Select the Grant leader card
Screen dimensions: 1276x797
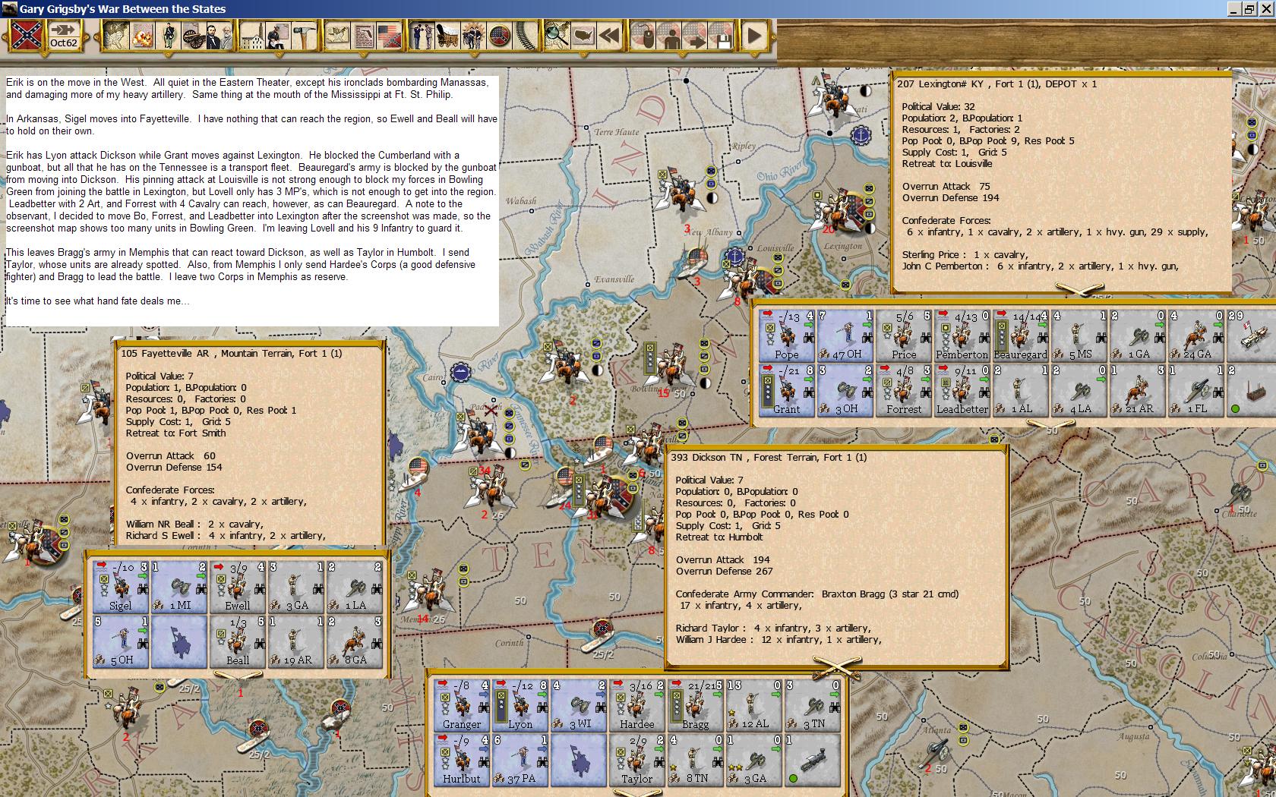[787, 389]
